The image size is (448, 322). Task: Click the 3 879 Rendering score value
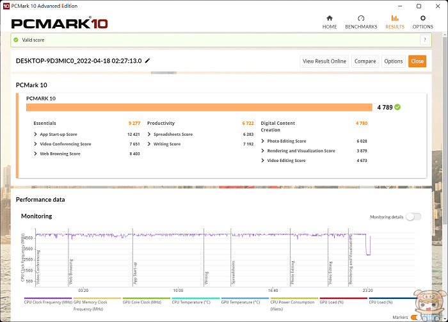(x=362, y=150)
